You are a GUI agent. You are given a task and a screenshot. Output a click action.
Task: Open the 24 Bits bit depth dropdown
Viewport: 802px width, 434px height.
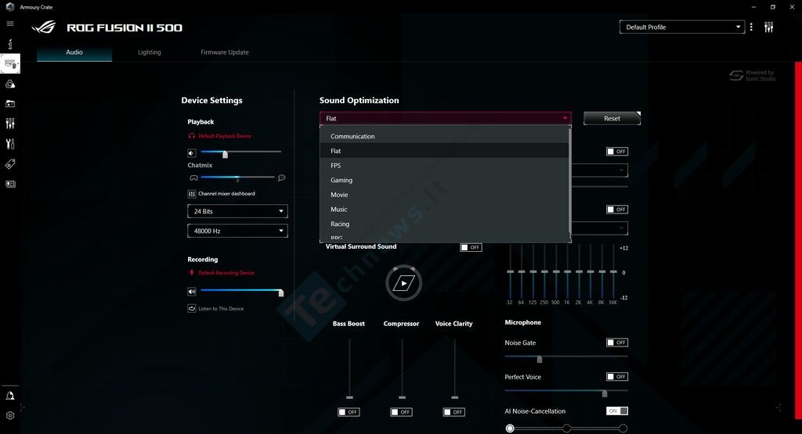237,211
